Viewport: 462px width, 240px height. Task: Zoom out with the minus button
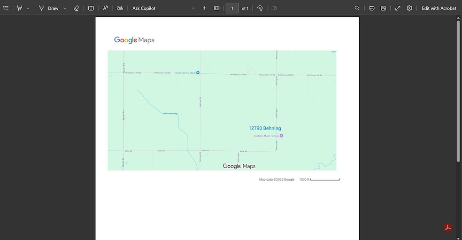(x=193, y=8)
